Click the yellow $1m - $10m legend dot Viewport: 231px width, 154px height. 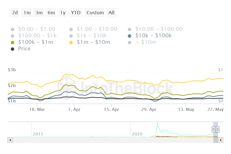72,42
